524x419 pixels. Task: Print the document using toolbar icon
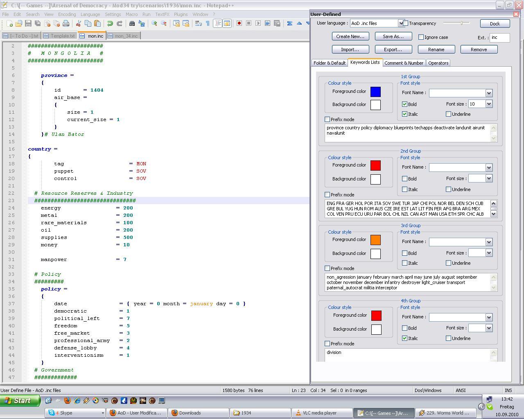tap(66, 24)
